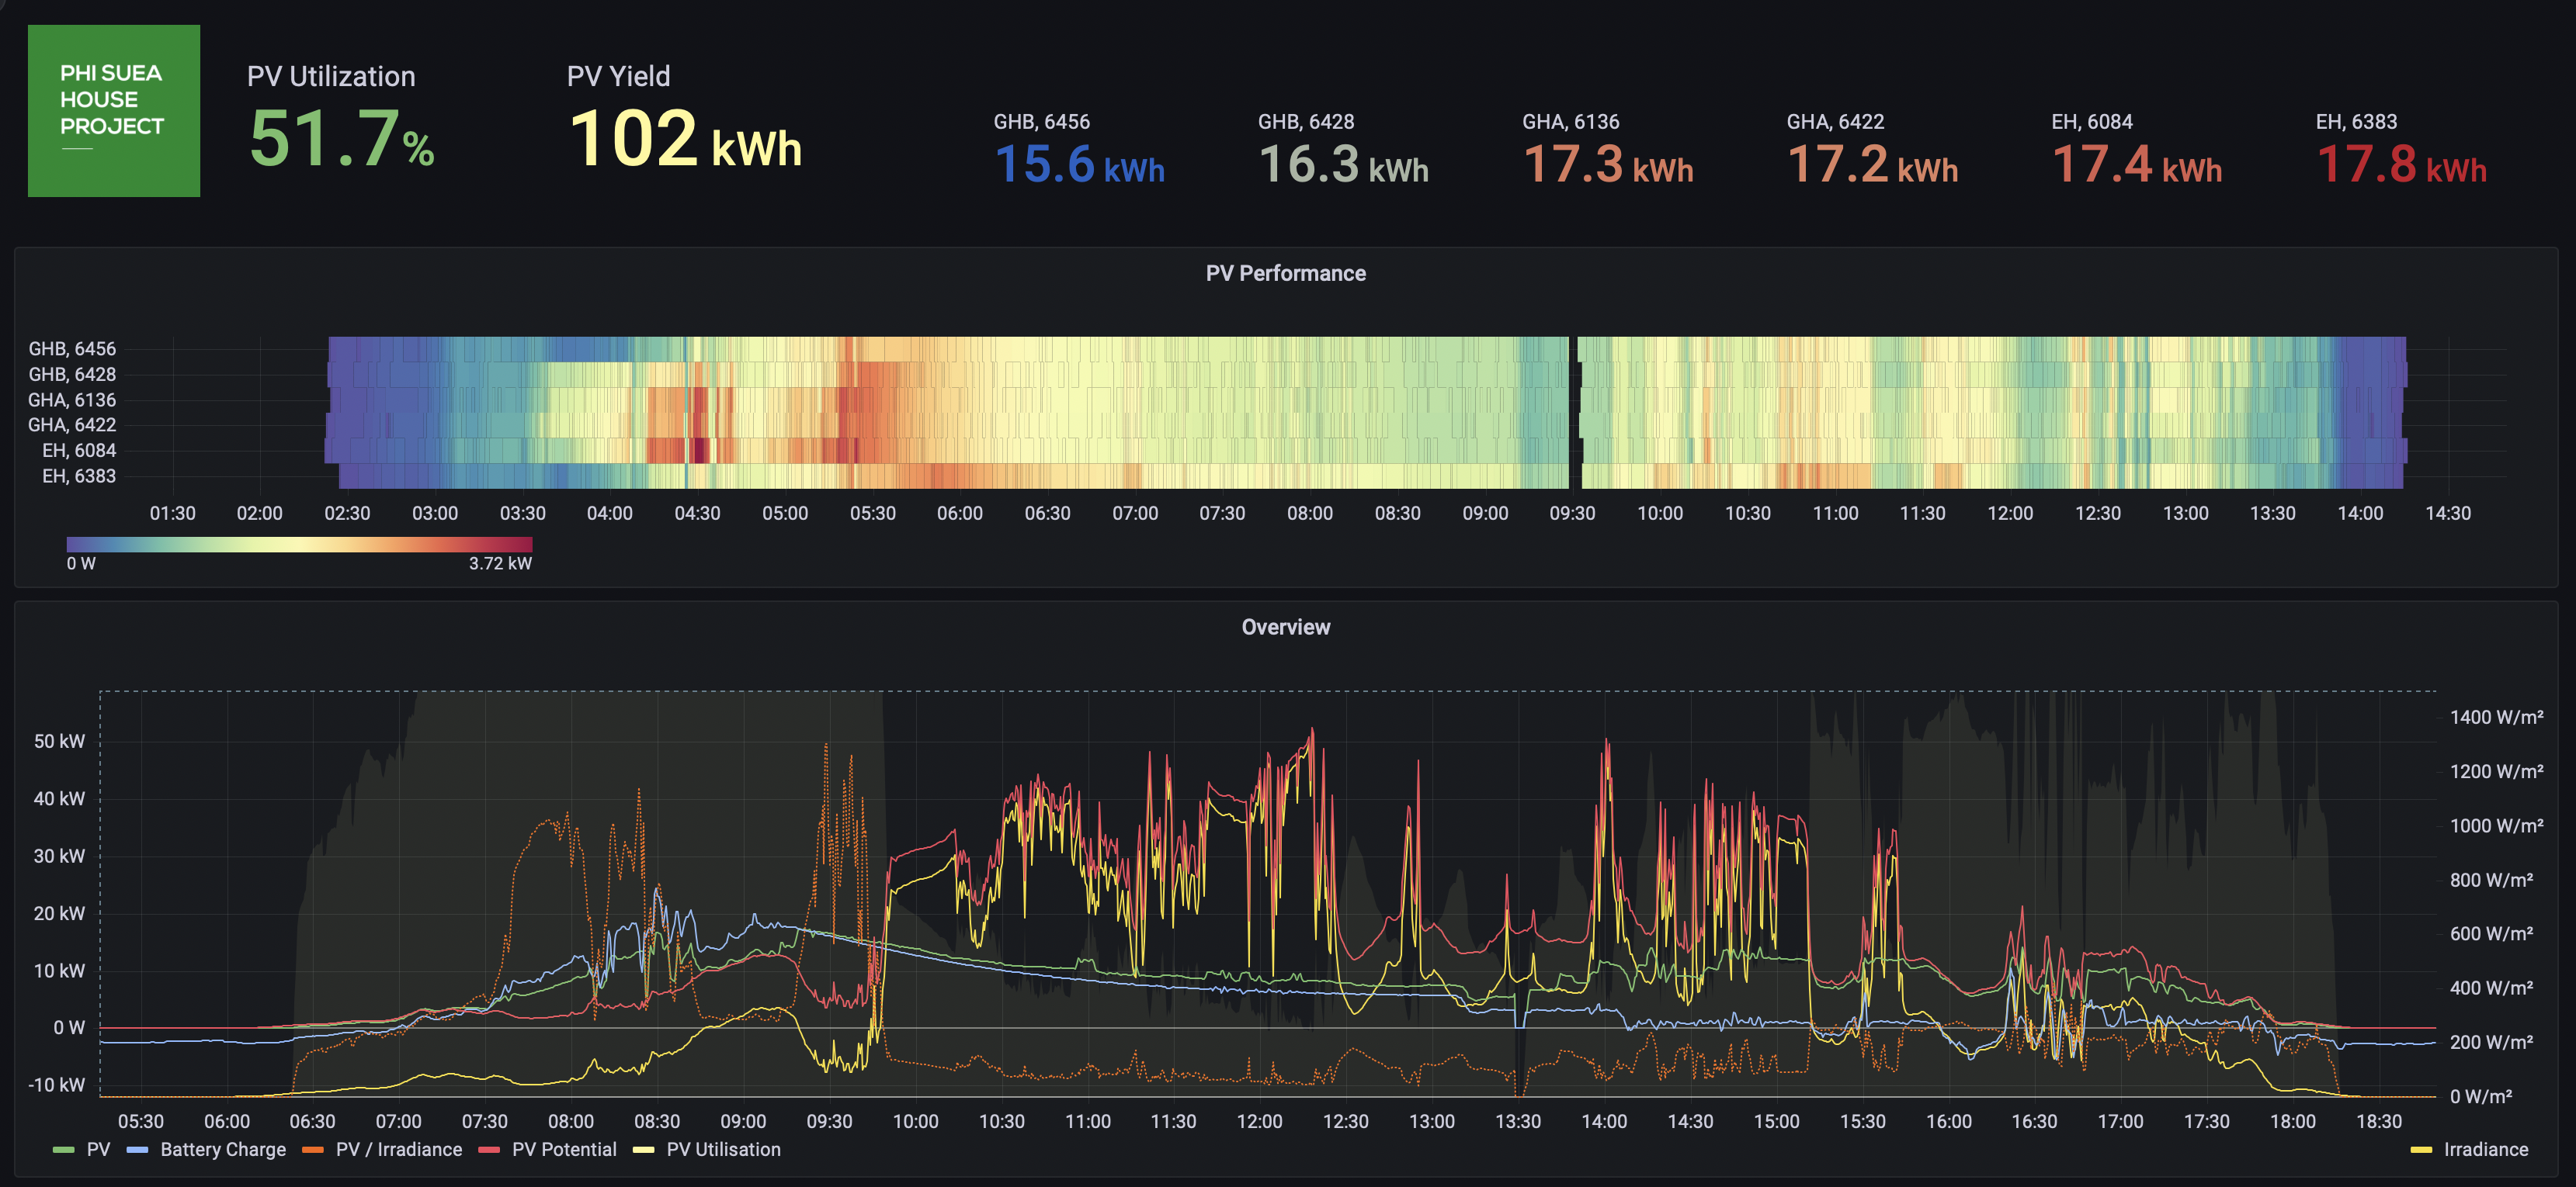2576x1187 pixels.
Task: Click the PV Yield panel title
Action: coord(618,77)
